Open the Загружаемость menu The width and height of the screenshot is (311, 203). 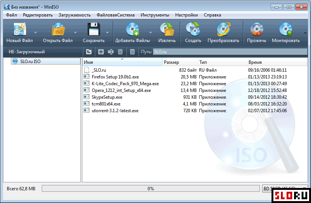74,15
